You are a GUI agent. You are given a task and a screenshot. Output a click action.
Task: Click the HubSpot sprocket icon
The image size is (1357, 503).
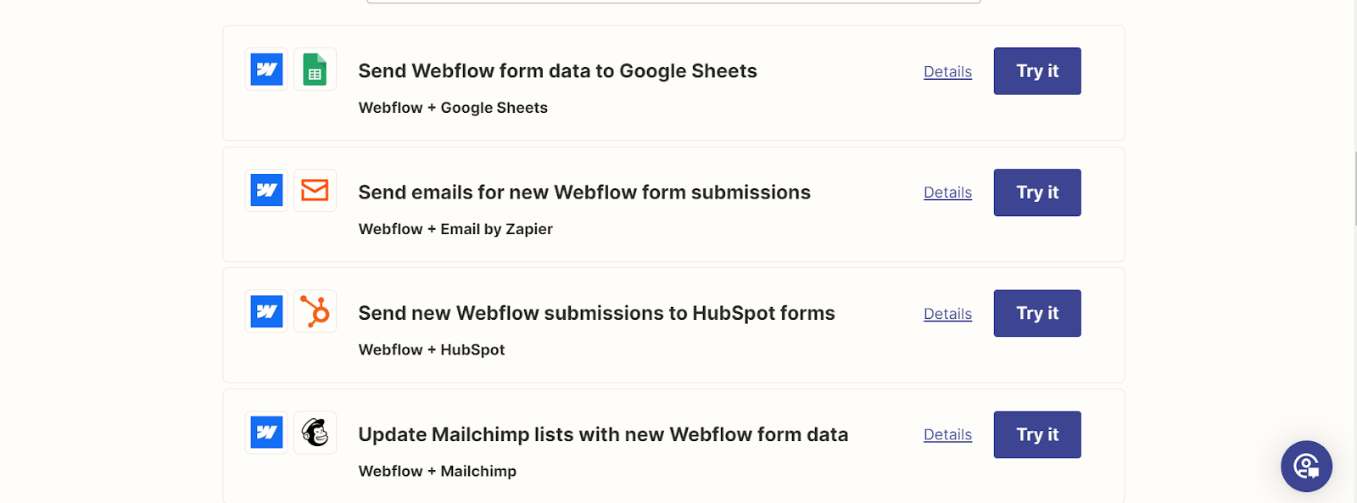315,311
